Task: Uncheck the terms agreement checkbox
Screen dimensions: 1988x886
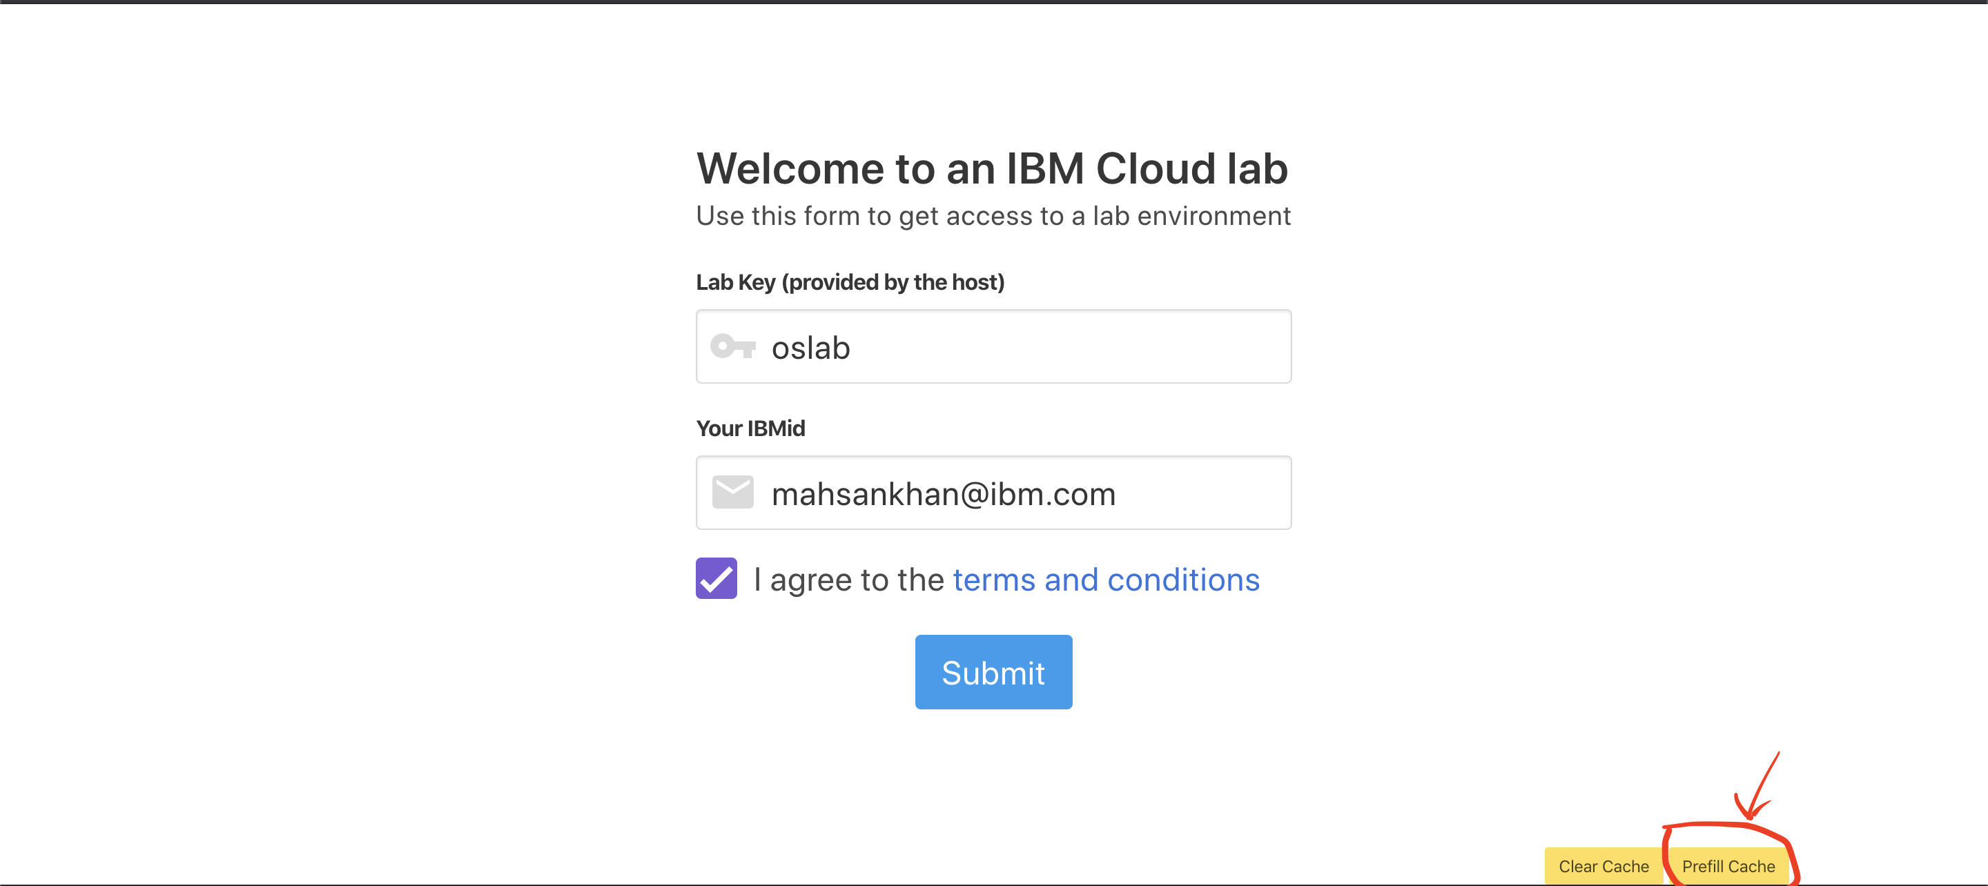Action: tap(717, 578)
